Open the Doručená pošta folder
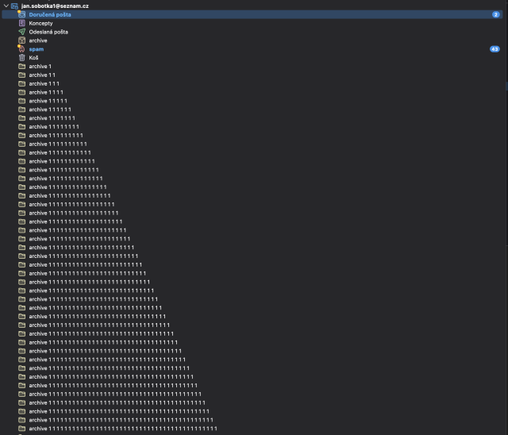Image resolution: width=508 pixels, height=435 pixels. [50, 14]
